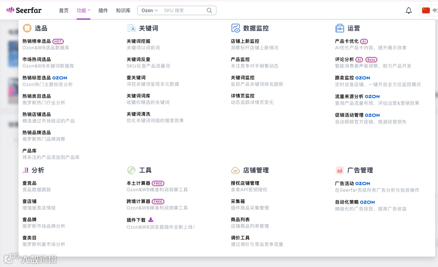Click 插件下载
This screenshot has height=267, width=438.
click(x=136, y=220)
